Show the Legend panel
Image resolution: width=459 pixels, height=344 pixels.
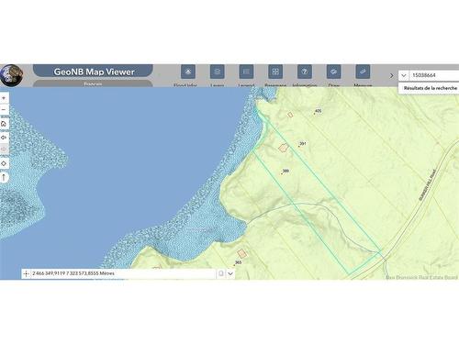pyautogui.click(x=246, y=72)
